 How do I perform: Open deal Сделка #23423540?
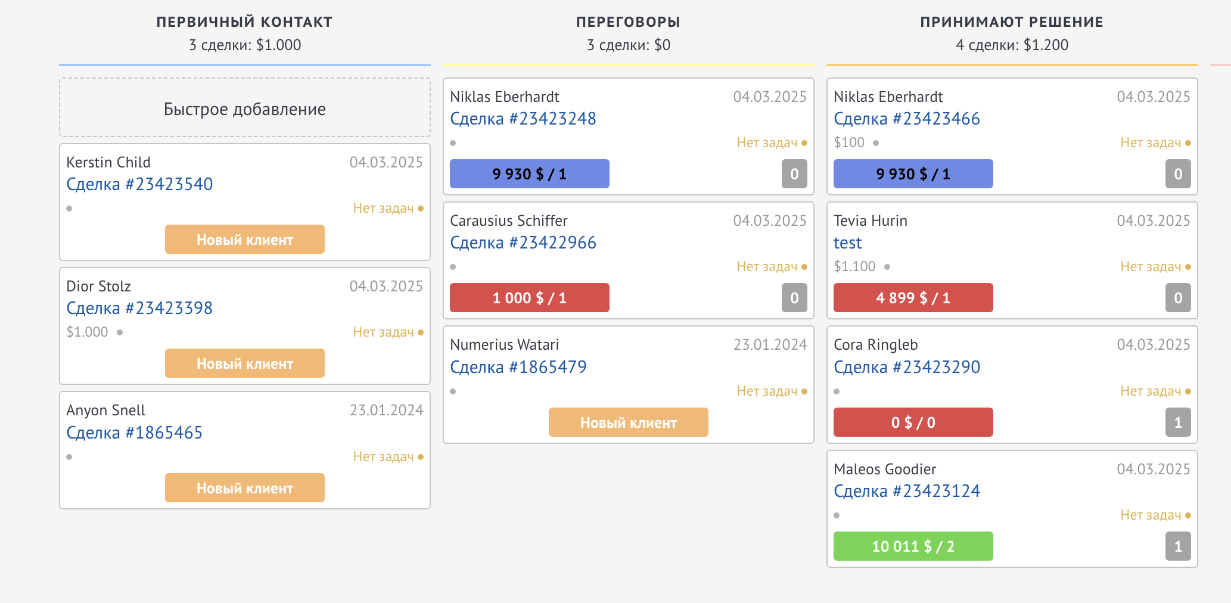pos(139,184)
